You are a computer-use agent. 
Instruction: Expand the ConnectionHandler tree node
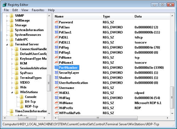pos(12,49)
